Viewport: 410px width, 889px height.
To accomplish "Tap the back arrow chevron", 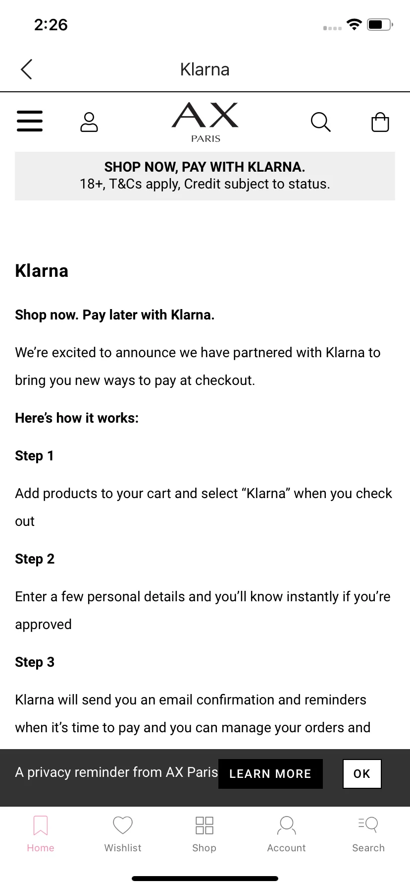I will [27, 69].
